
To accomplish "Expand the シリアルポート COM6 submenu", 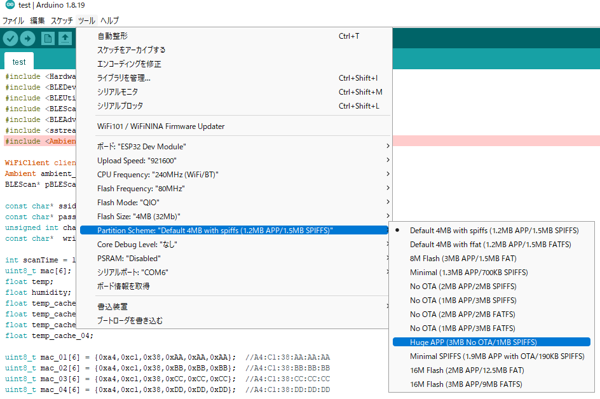I will coord(234,273).
